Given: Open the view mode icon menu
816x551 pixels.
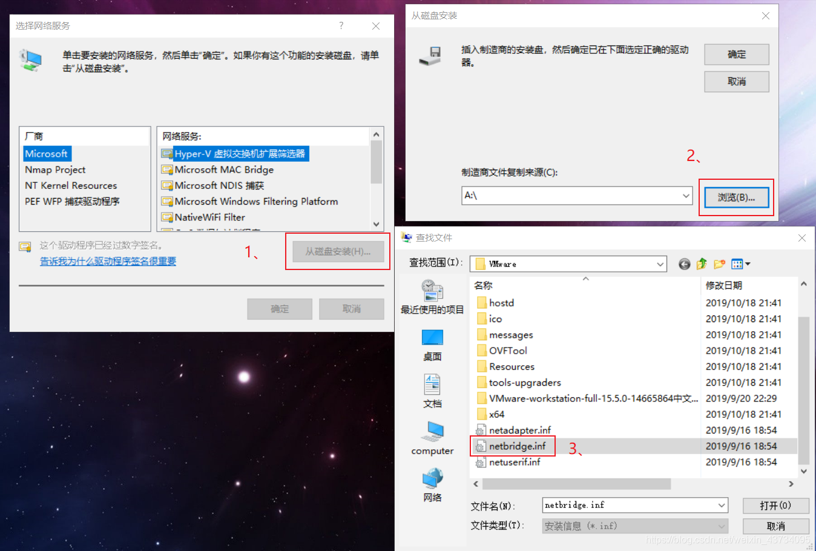Looking at the screenshot, I should click(740, 263).
